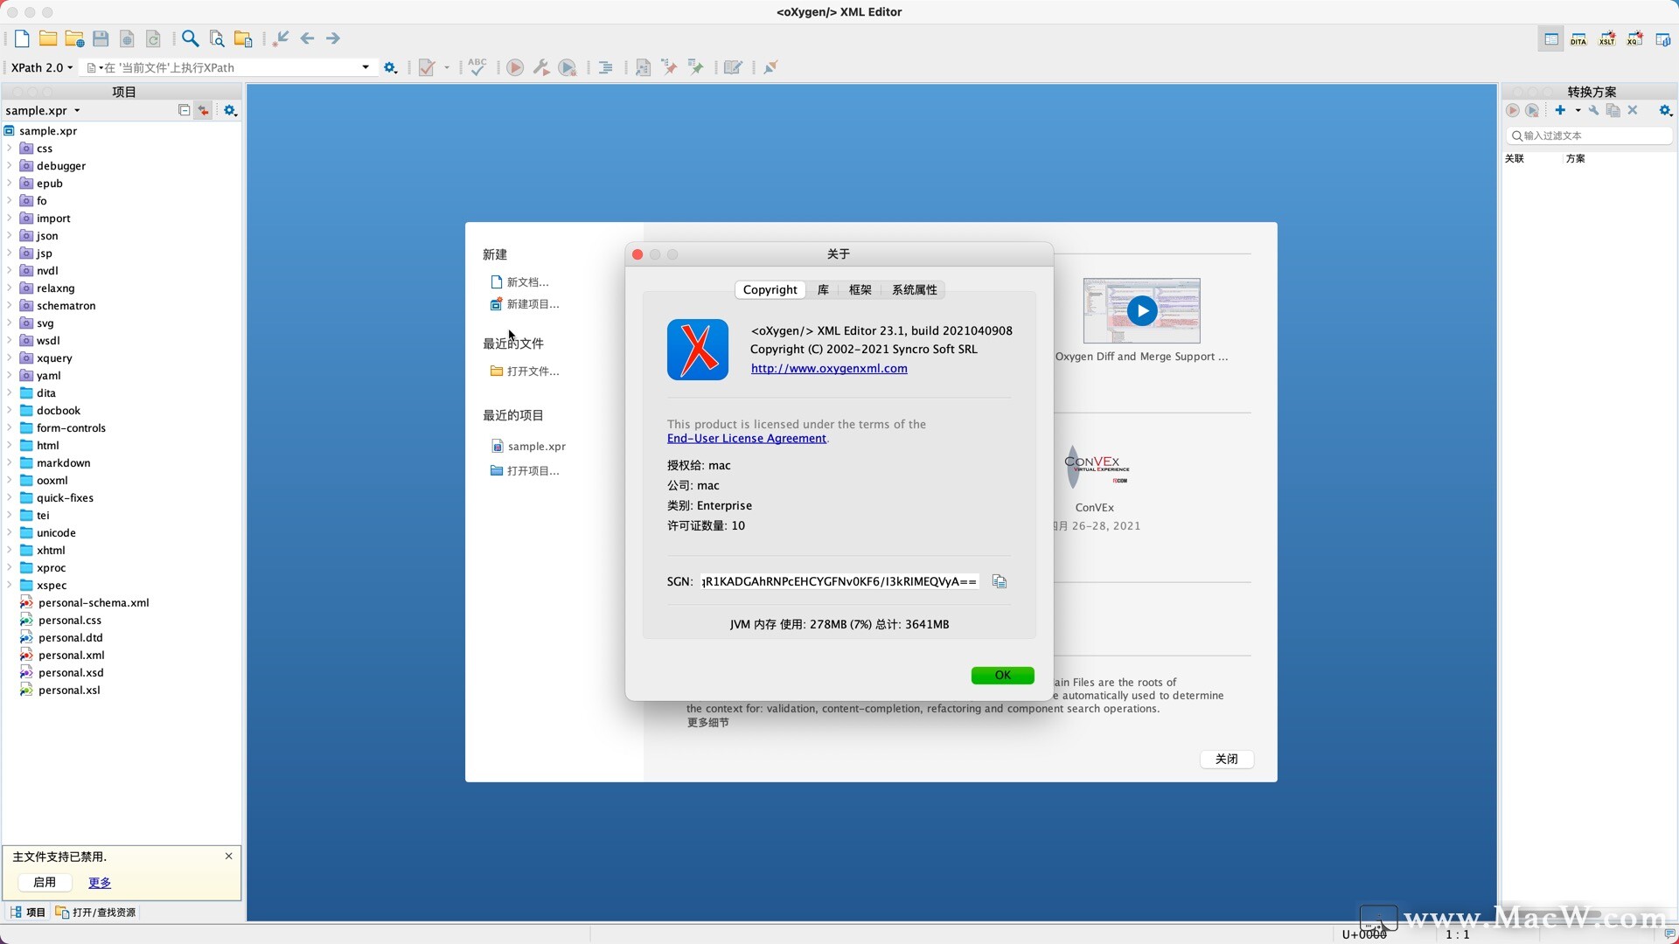
Task: Copy the SGN license key code
Action: click(1000, 581)
